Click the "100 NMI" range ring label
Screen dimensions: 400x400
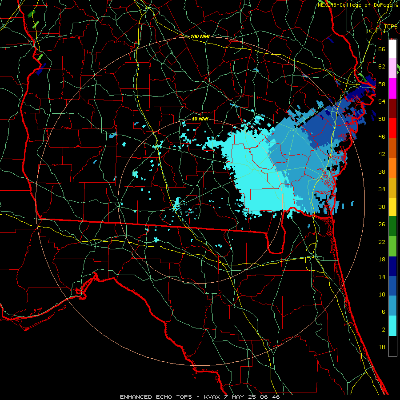[x=200, y=37]
